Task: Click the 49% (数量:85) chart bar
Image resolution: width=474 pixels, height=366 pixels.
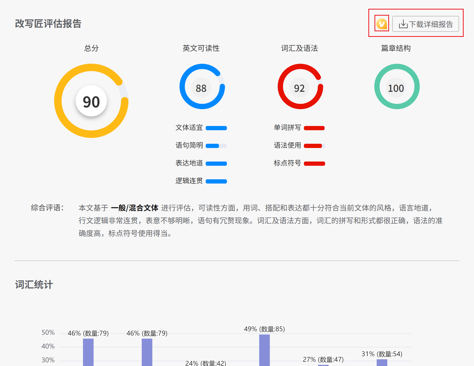Action: (x=264, y=350)
